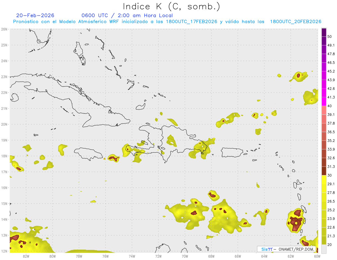Click the magenta swatch between 40 and 41.3
The height and width of the screenshot is (260, 337).
pos(324,102)
